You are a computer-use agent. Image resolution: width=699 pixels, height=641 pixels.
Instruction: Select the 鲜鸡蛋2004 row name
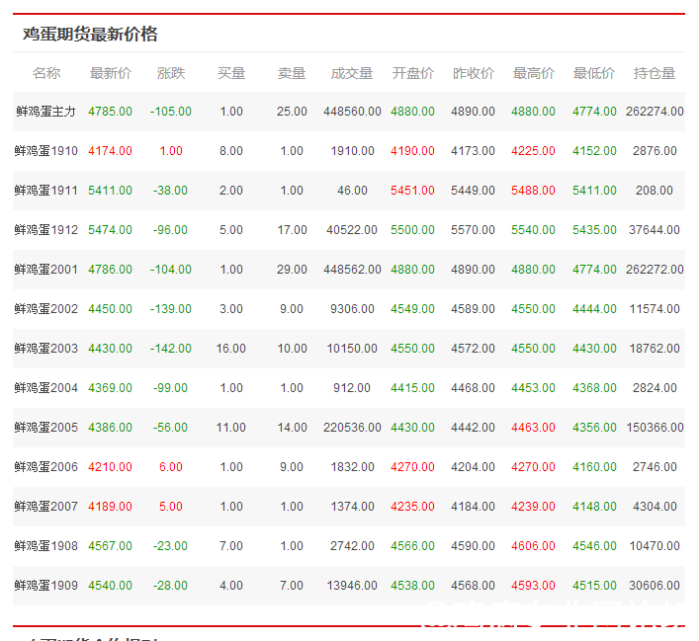pos(46,388)
